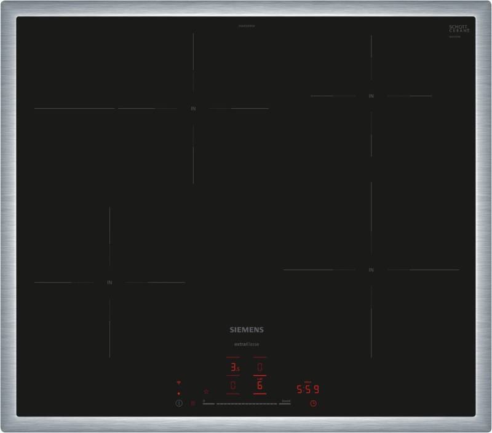Tap the timer clock icon
The image size is (492, 433).
point(313,403)
